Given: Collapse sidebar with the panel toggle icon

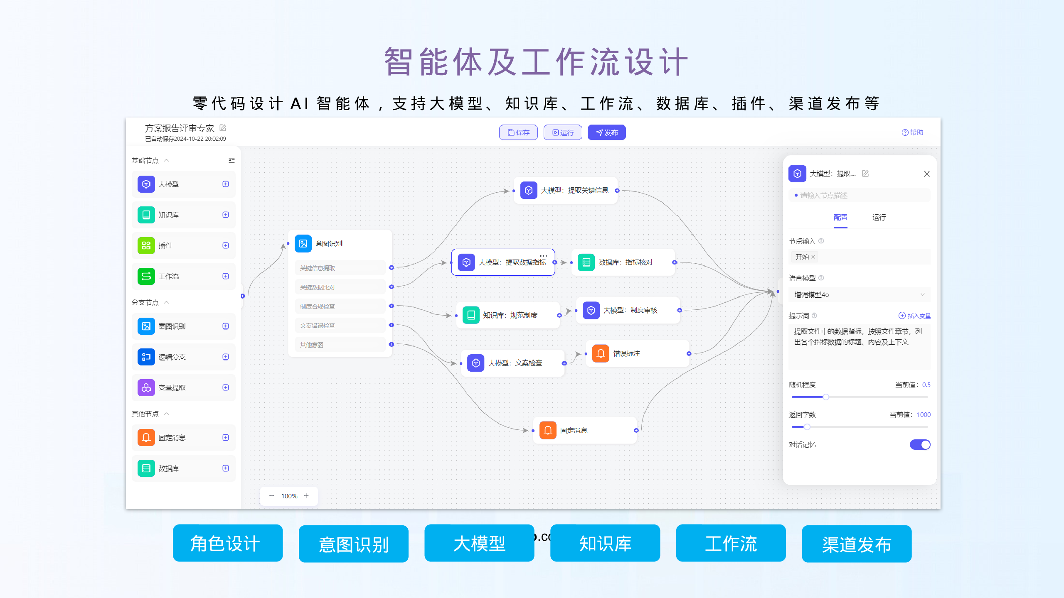Looking at the screenshot, I should 232,160.
